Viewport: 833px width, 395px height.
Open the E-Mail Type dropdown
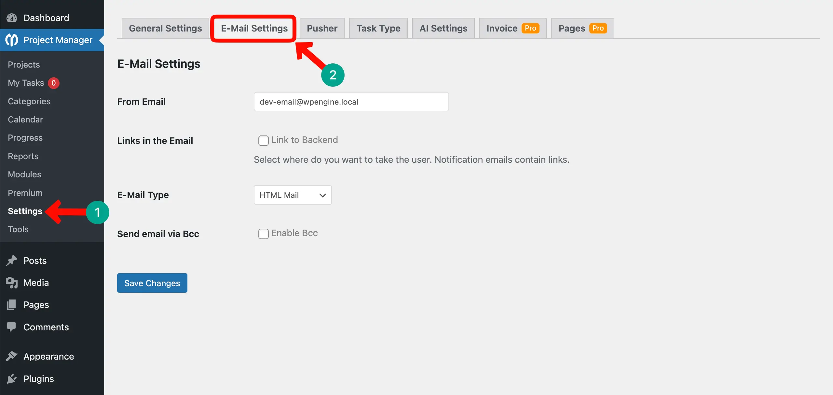(292, 195)
